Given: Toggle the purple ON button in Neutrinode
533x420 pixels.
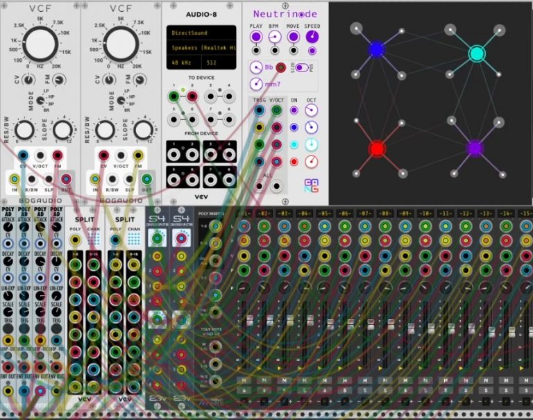Looking at the screenshot, I should click(x=294, y=110).
